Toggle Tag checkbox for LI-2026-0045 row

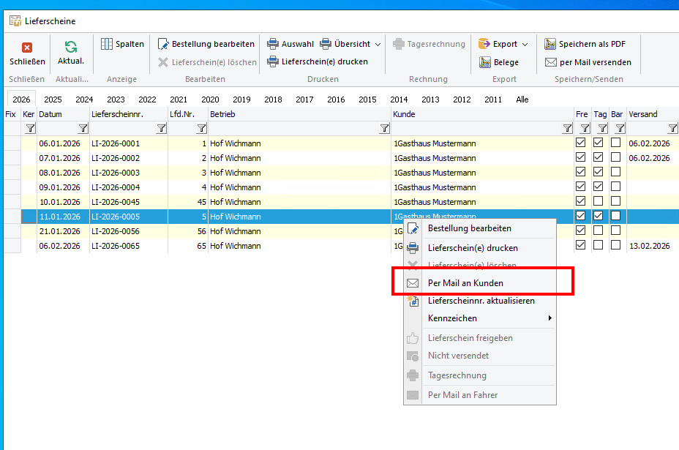599,201
